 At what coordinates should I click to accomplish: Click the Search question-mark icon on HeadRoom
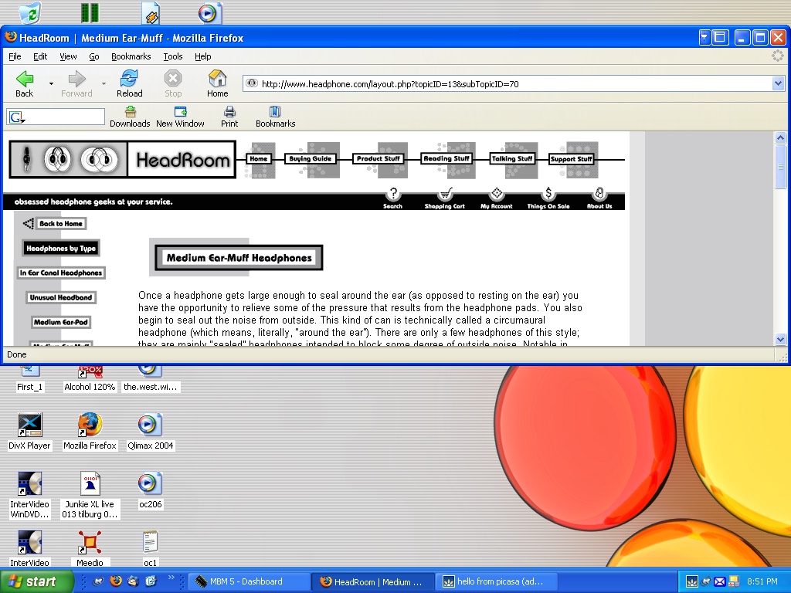393,198
